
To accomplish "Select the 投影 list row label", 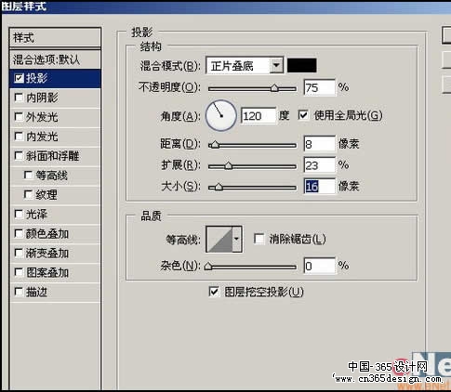I will (x=36, y=78).
